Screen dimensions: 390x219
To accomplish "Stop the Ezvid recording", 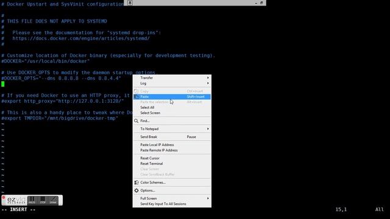I will 43,200.
